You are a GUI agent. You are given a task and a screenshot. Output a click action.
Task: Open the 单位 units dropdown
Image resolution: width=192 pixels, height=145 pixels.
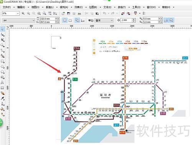click(x=112, y=20)
